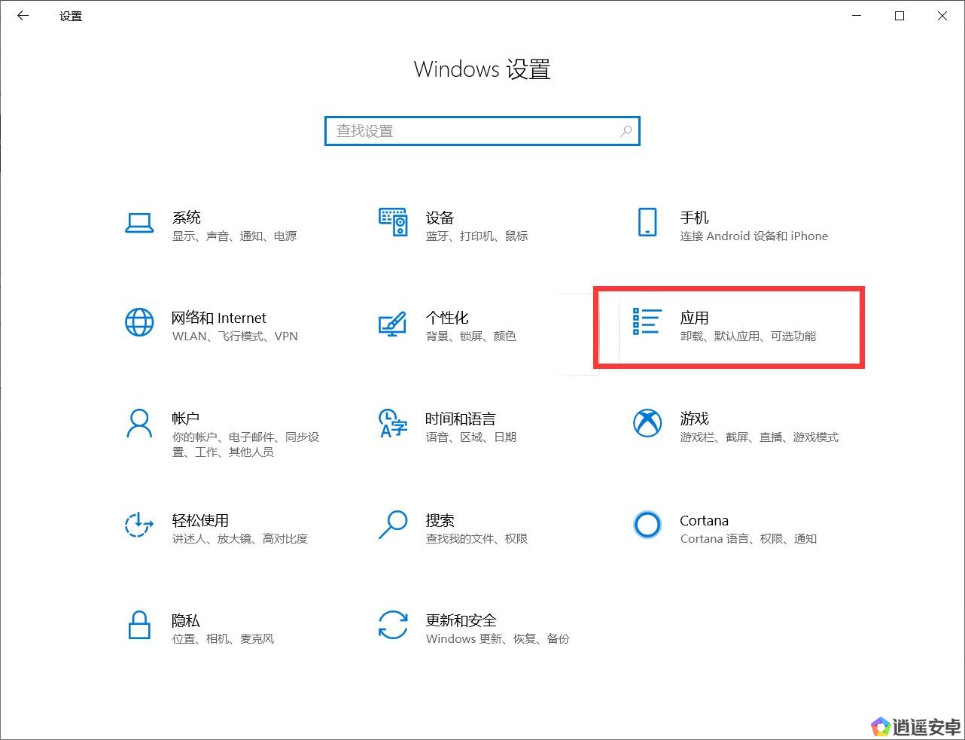965x740 pixels.
Task: Select the Phone (手机) icon
Action: pyautogui.click(x=647, y=223)
